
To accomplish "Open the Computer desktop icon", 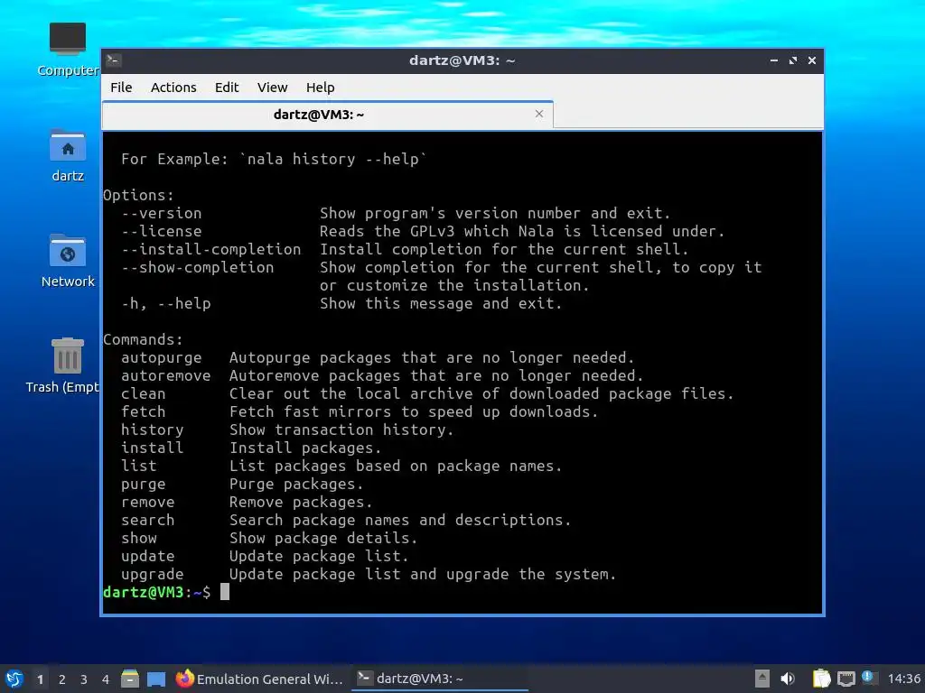I will tap(68, 50).
